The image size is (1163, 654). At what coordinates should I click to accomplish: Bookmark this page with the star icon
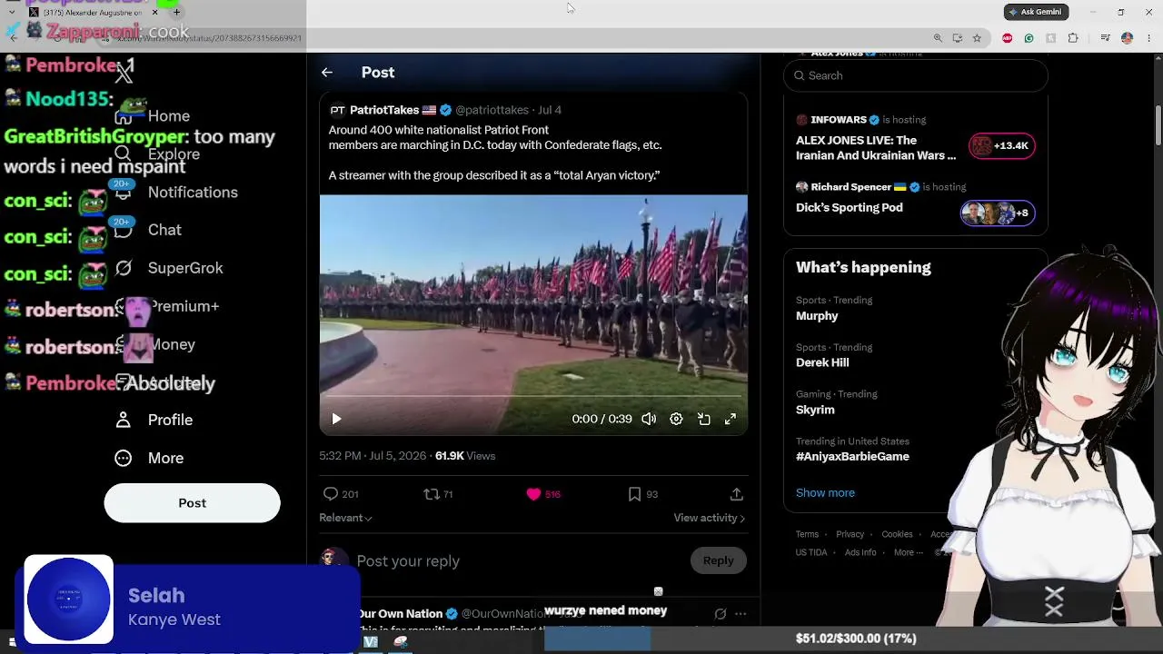(977, 38)
